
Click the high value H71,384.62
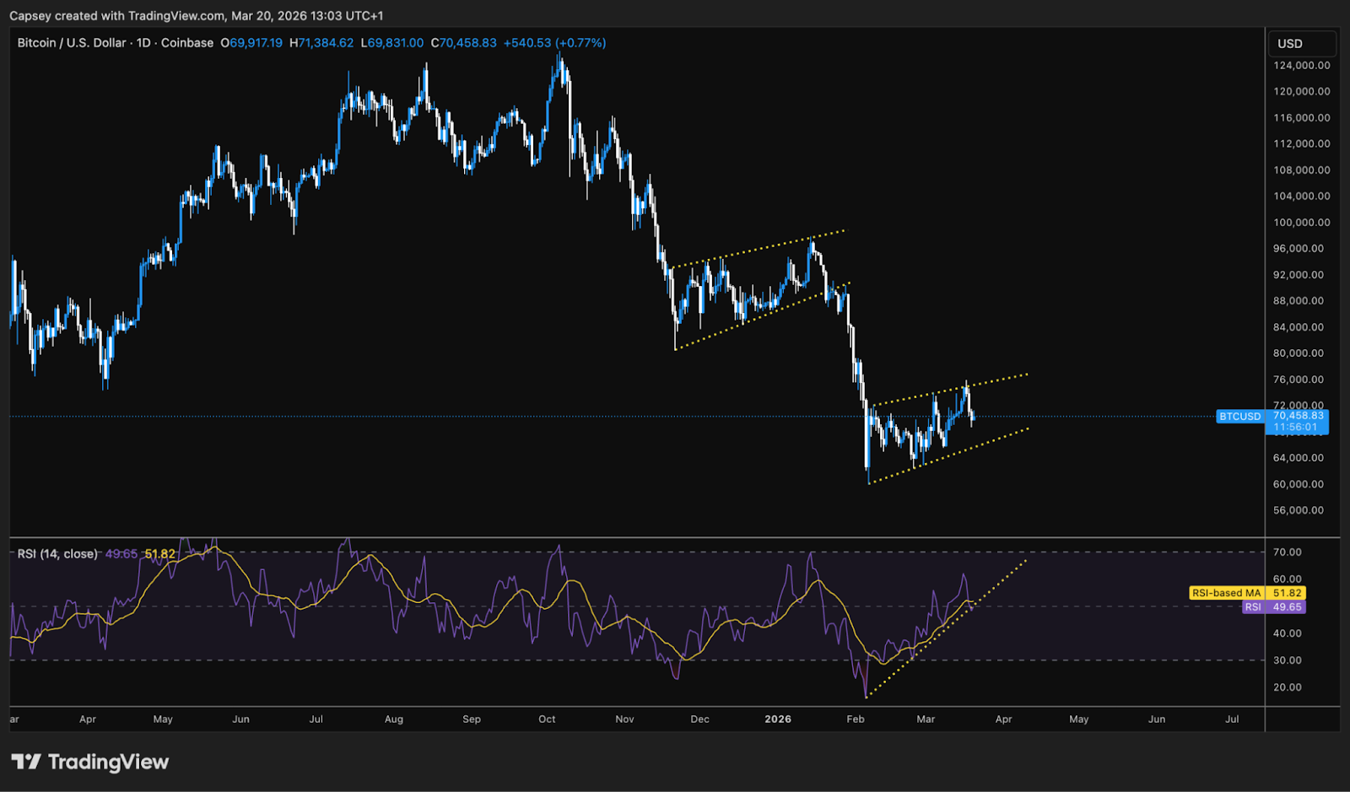(320, 42)
